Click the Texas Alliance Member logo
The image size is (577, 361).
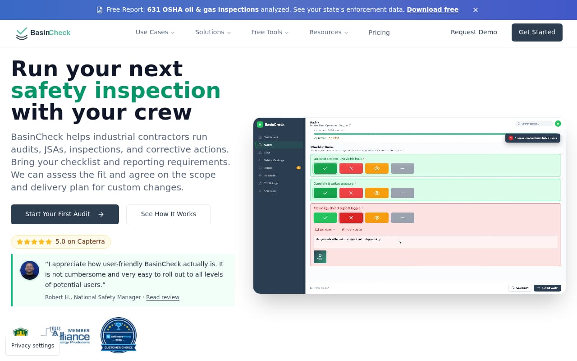click(x=66, y=336)
